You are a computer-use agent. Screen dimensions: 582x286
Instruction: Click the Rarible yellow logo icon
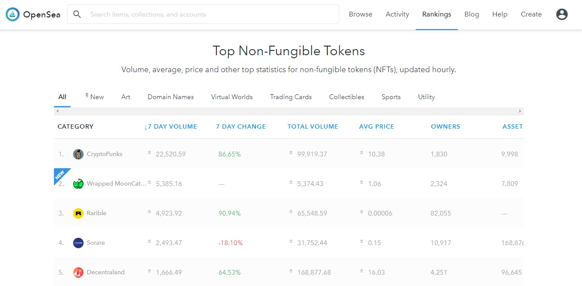coord(78,213)
